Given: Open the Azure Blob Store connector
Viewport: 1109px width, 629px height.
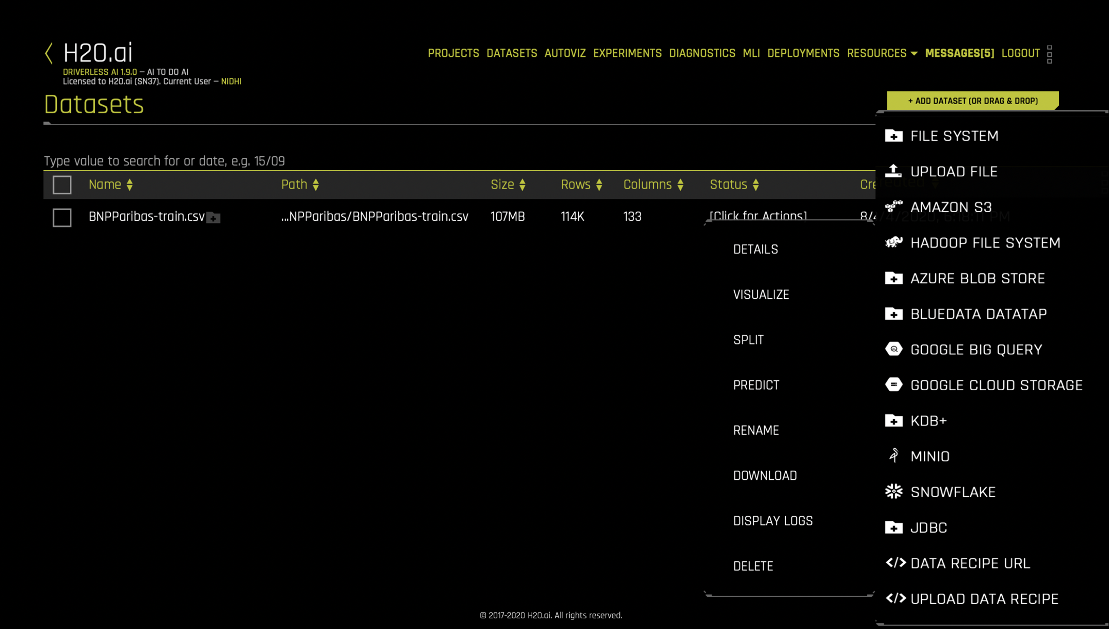Looking at the screenshot, I should (977, 278).
